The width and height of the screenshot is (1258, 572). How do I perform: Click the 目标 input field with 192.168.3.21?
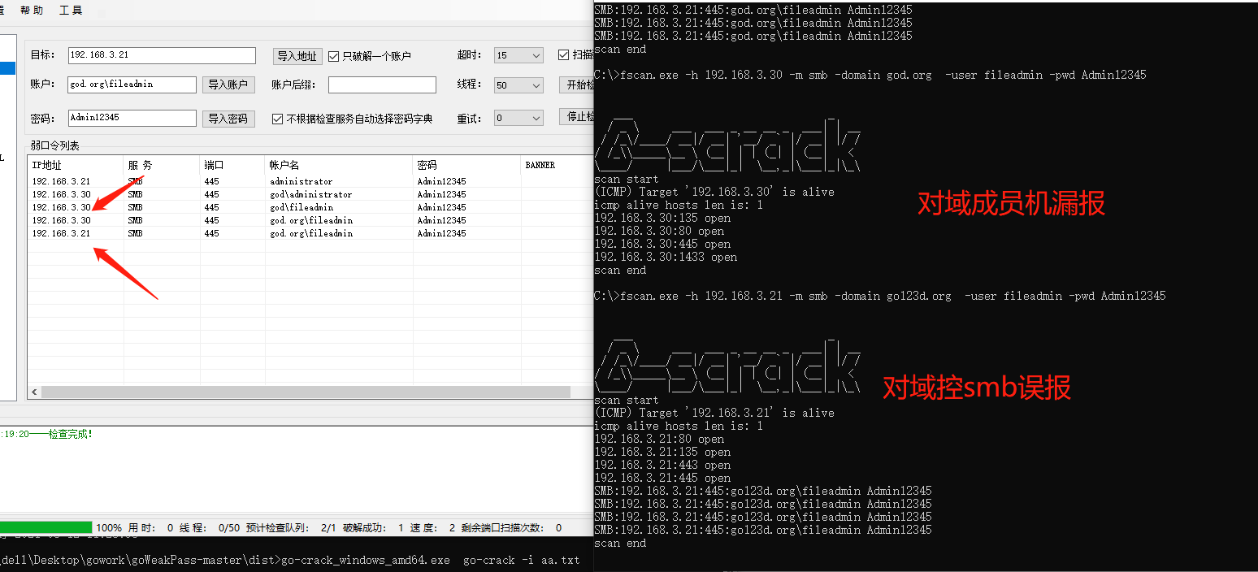tap(162, 55)
